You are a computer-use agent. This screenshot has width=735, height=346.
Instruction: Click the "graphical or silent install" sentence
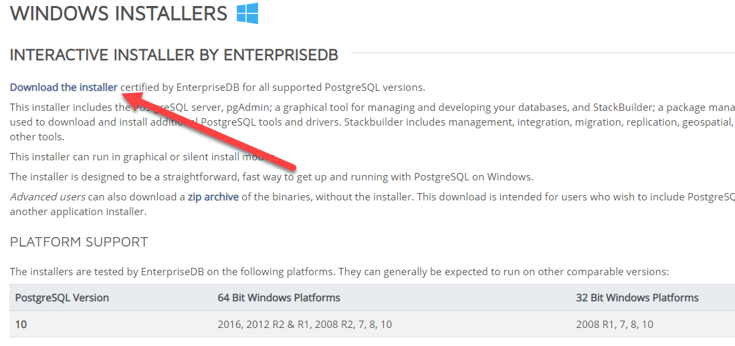[x=134, y=157]
